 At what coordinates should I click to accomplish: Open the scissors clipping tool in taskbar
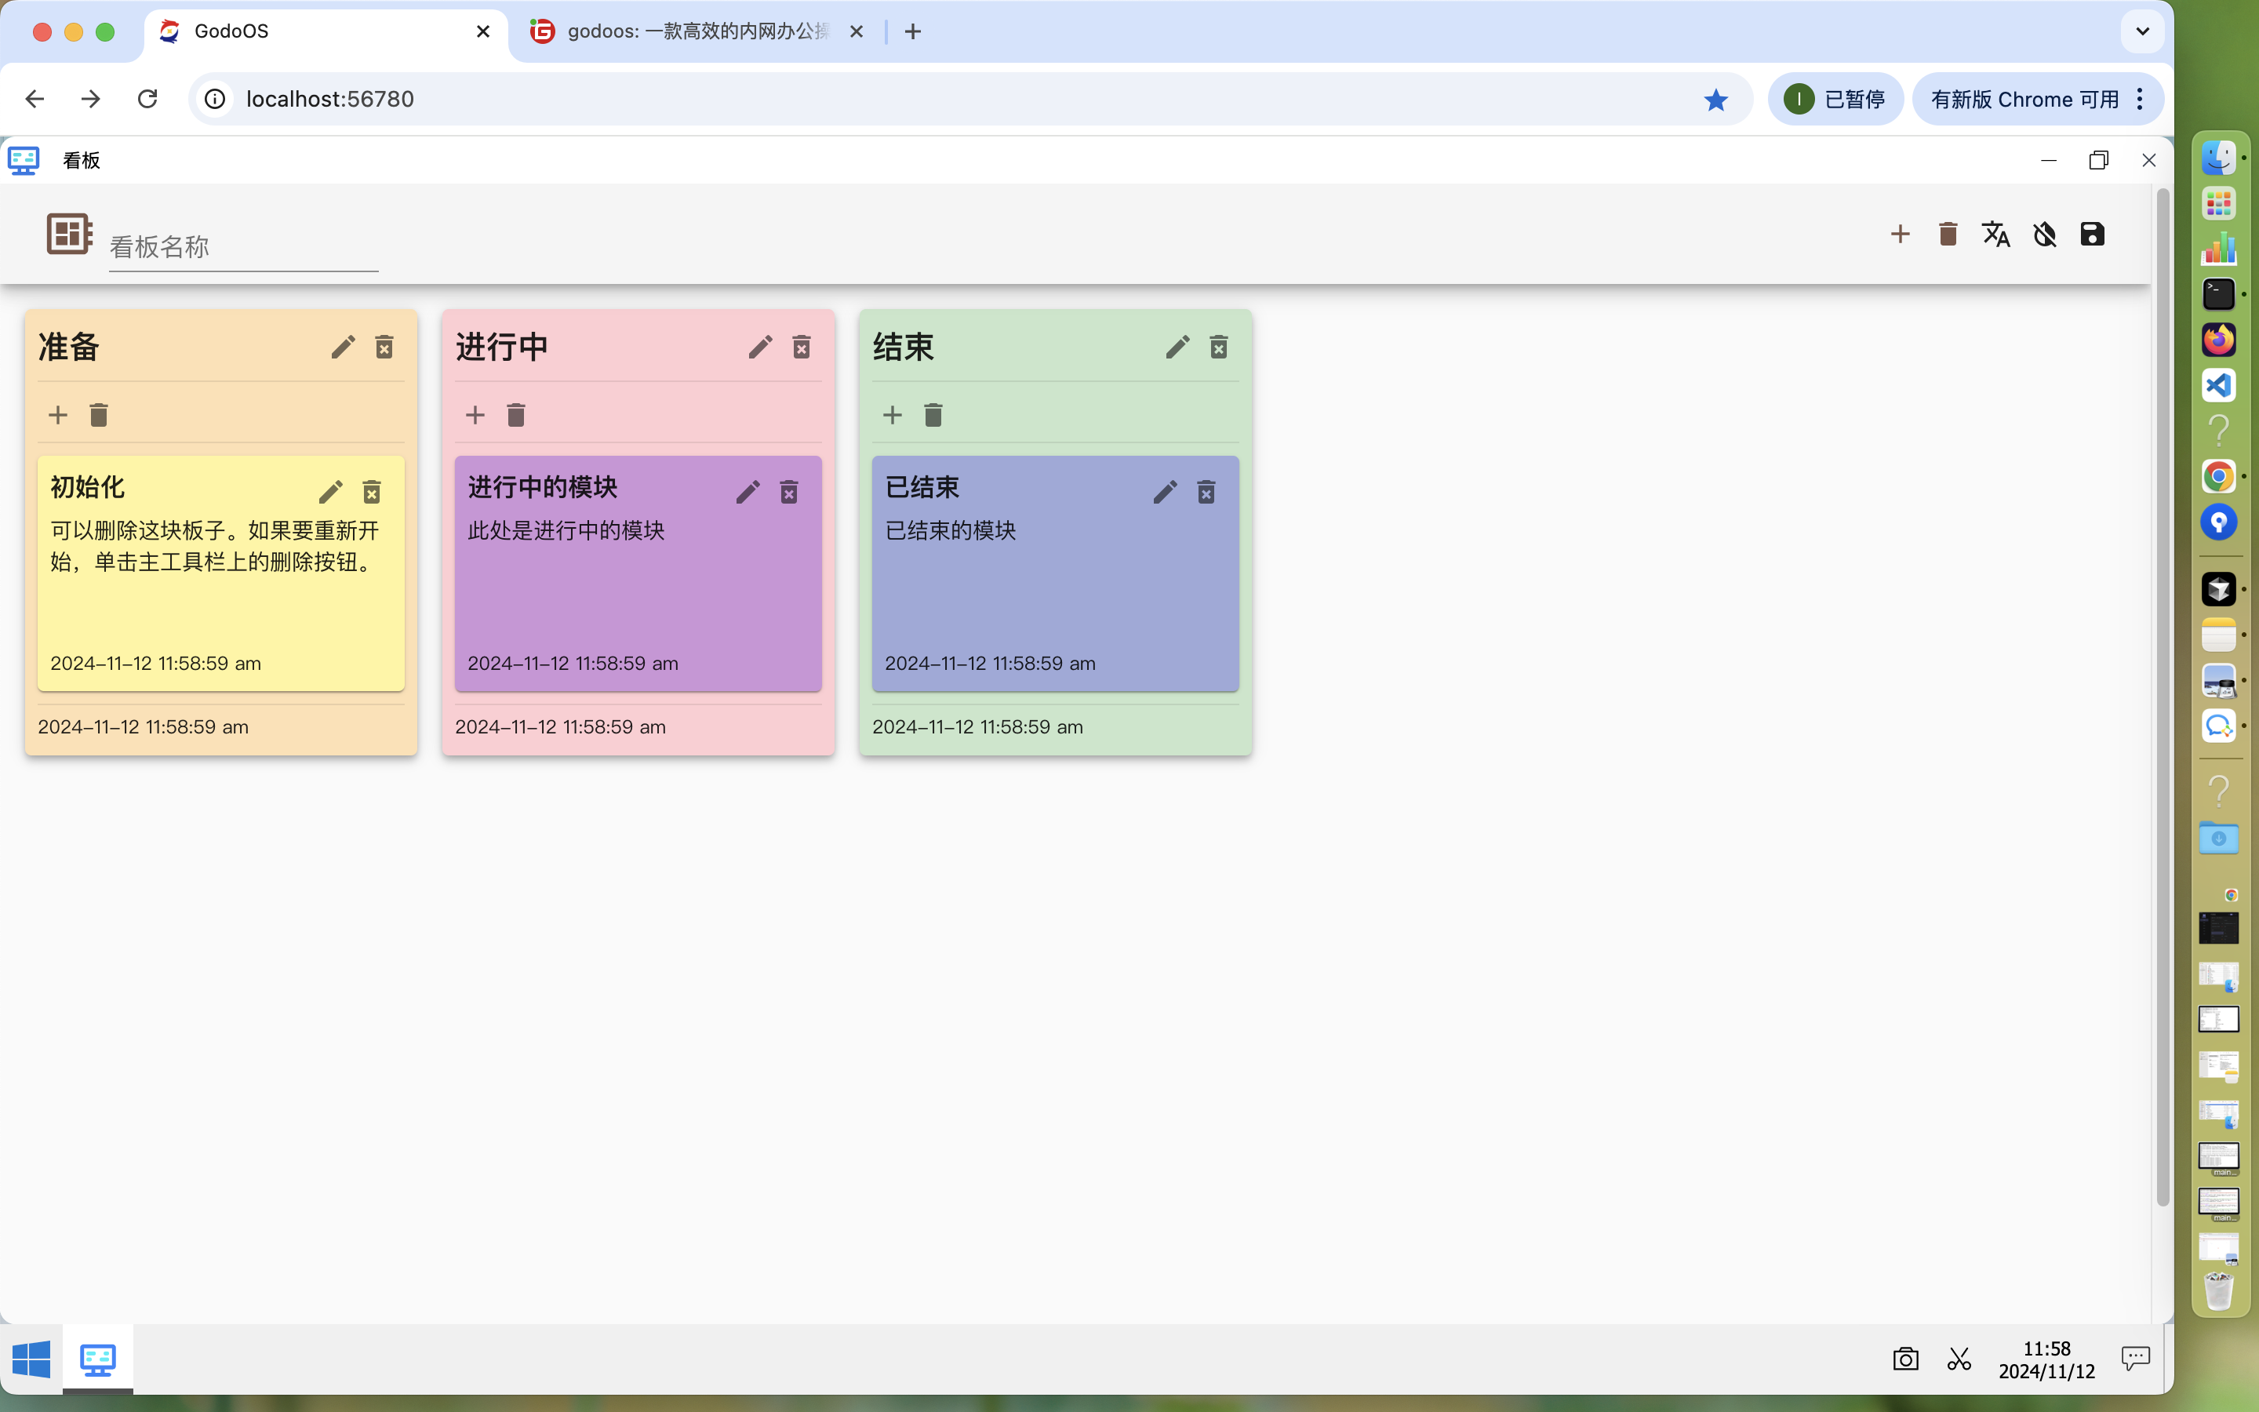coord(1959,1359)
